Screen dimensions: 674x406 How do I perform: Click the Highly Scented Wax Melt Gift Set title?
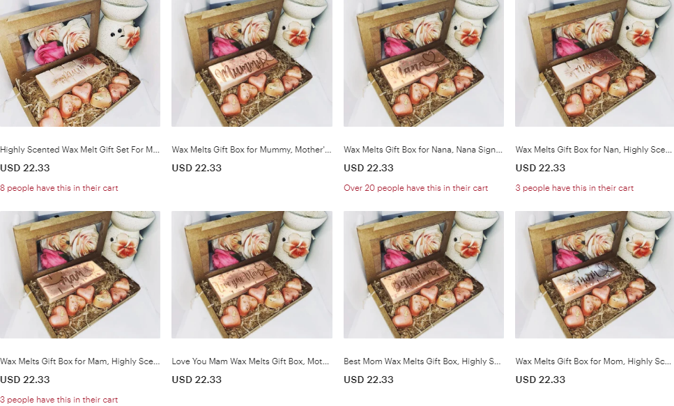coord(80,150)
